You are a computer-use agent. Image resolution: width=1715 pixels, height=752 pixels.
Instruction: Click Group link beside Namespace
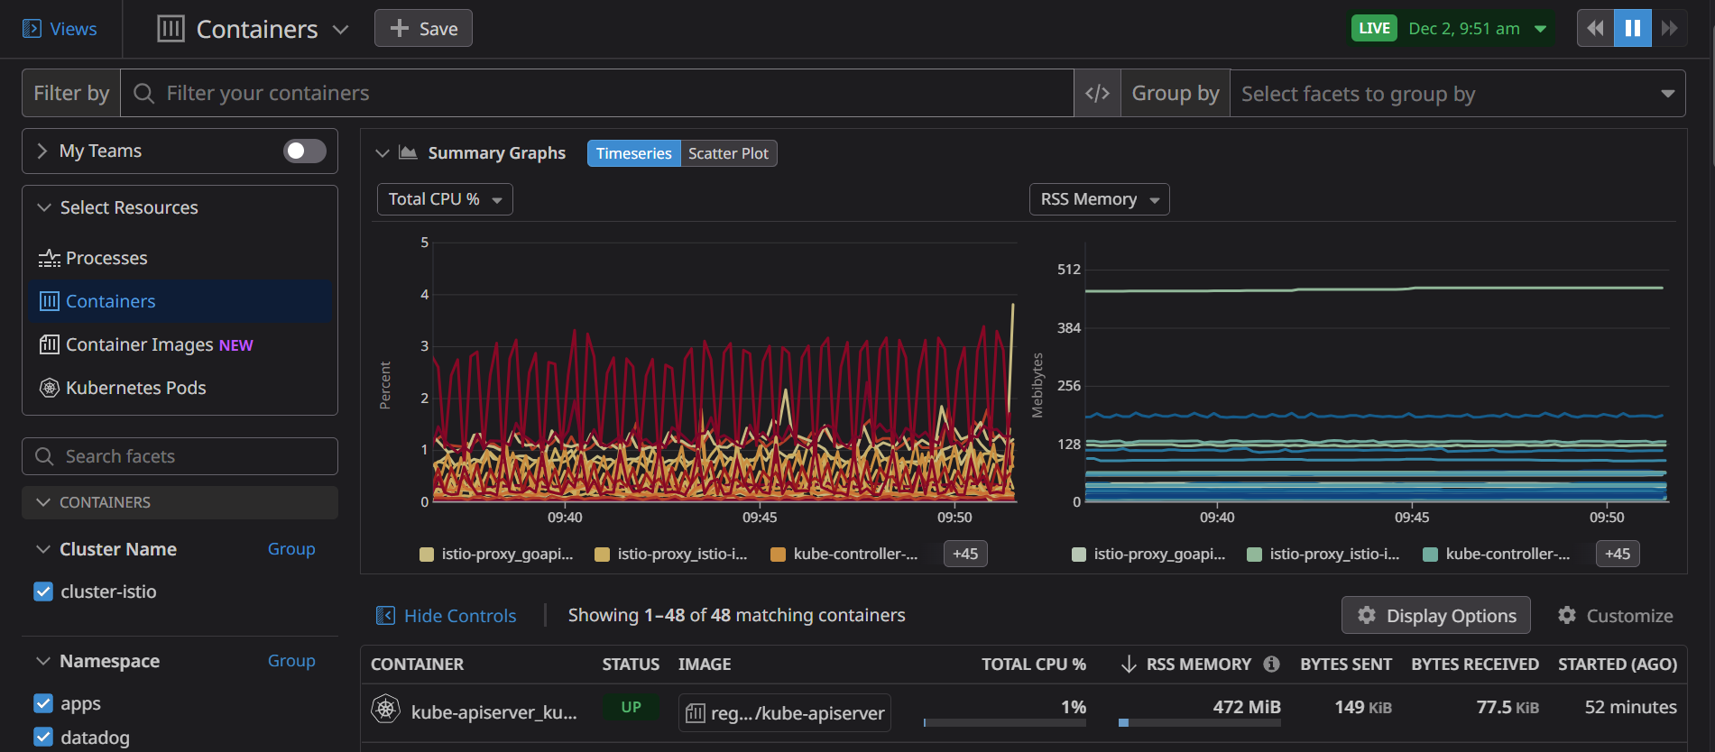point(291,660)
